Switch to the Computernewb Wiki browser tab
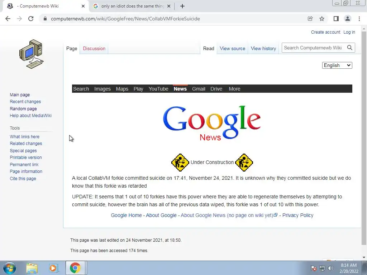 [46, 6]
